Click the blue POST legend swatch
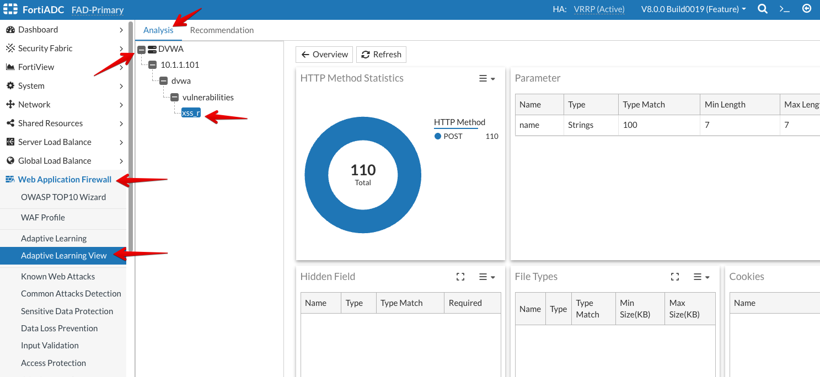 438,136
